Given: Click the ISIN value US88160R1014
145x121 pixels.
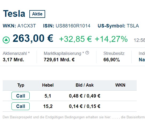Looking at the screenshot, I should [73, 26].
